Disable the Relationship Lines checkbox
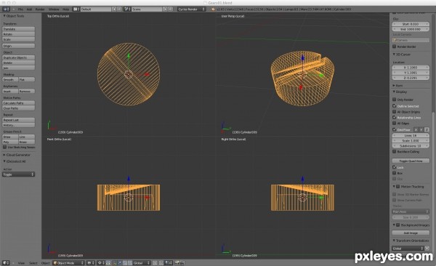The width and height of the screenshot is (436, 266). pos(395,118)
